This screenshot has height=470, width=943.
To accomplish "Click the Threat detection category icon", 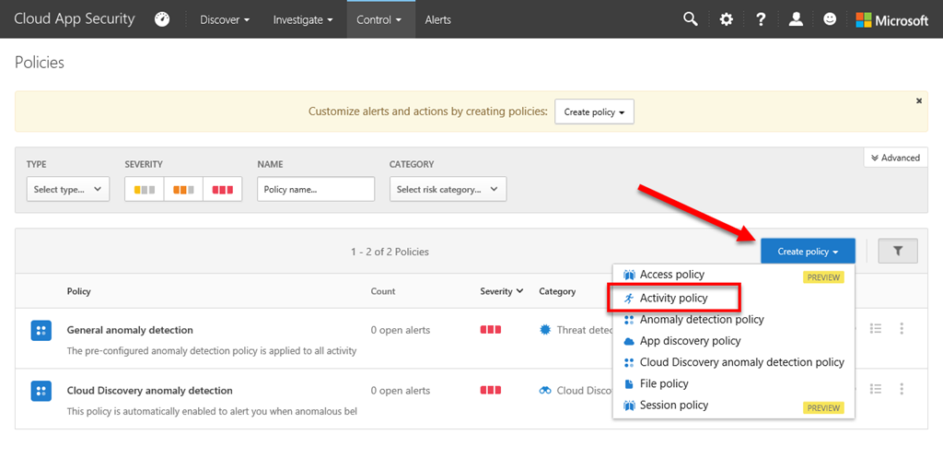I will pyautogui.click(x=545, y=330).
